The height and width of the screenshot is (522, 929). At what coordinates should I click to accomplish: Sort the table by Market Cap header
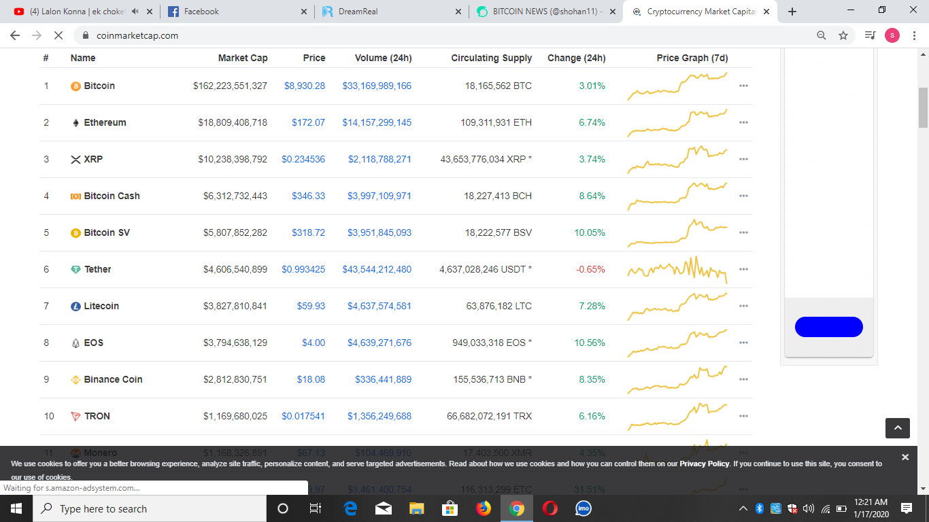pos(243,58)
